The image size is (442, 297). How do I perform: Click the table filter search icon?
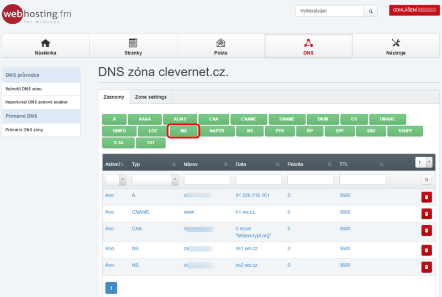tap(426, 179)
